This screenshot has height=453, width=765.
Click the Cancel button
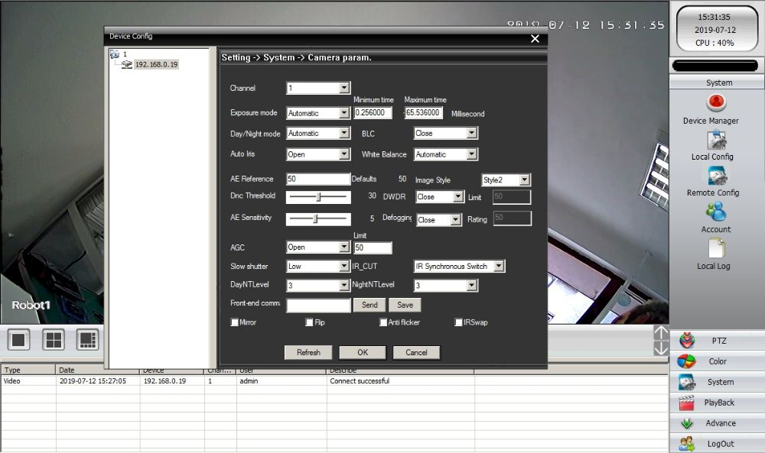[416, 352]
